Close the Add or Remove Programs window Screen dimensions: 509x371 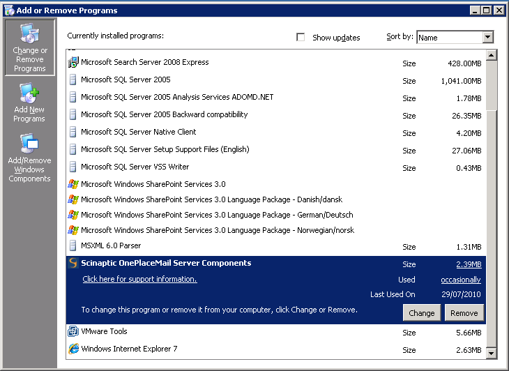pos(499,10)
